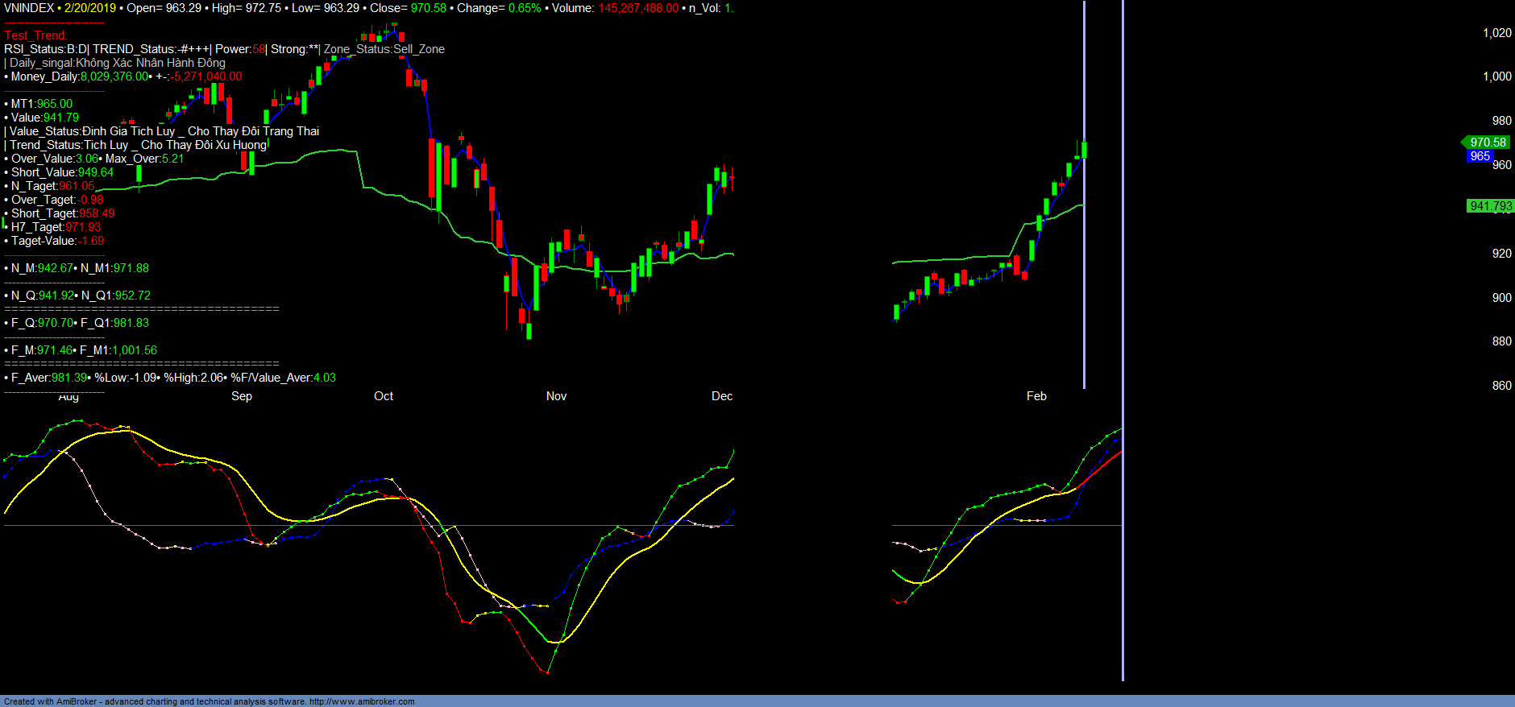This screenshot has width=1515, height=707.
Task: Click the 900 price axis label
Action: pos(1502,298)
